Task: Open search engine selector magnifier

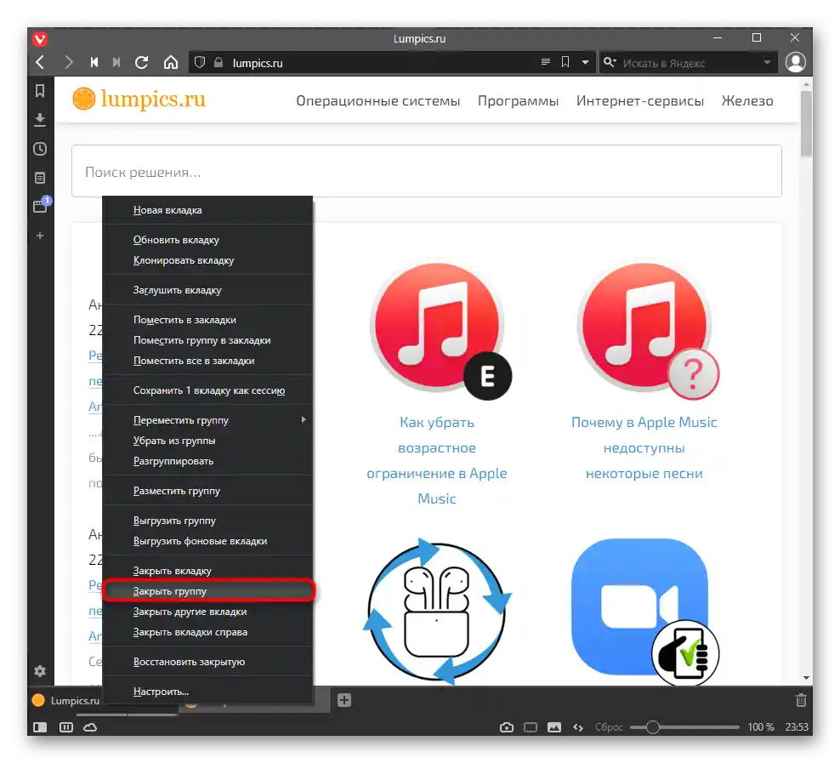Action: point(610,63)
